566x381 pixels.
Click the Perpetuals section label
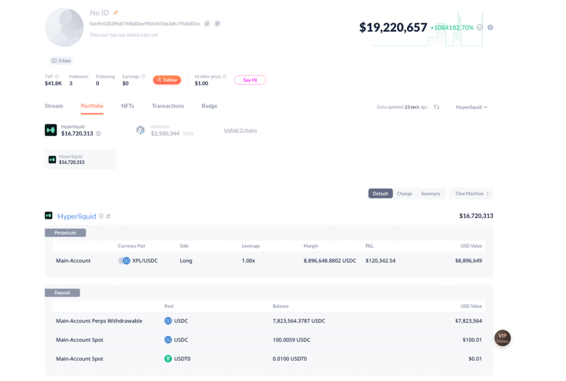click(65, 233)
